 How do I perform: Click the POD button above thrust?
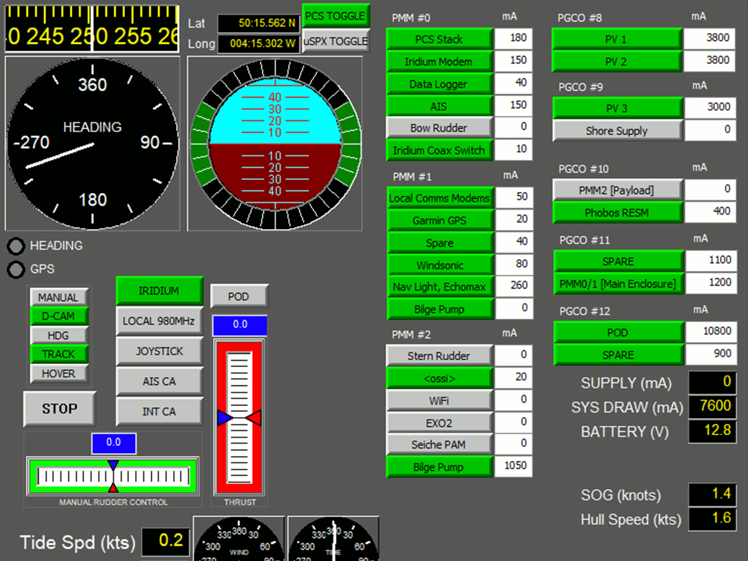point(239,297)
